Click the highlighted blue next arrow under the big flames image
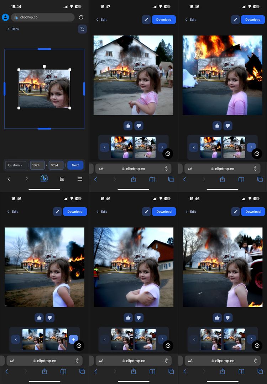This screenshot has height=384, width=267. [251, 147]
